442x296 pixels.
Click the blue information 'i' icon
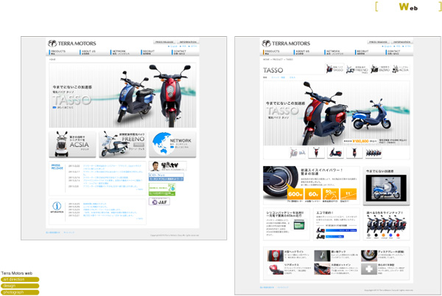point(57,206)
